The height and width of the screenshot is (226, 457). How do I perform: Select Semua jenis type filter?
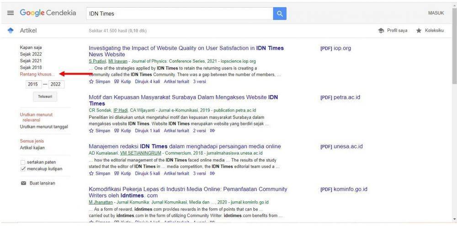(x=32, y=141)
